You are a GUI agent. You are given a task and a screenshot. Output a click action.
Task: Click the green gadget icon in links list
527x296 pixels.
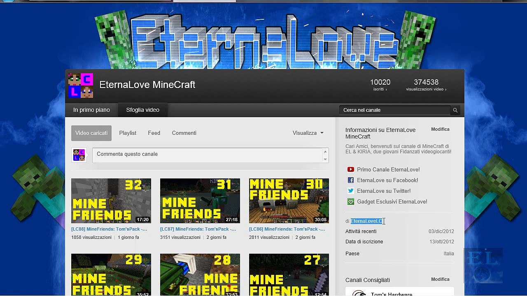(x=350, y=201)
